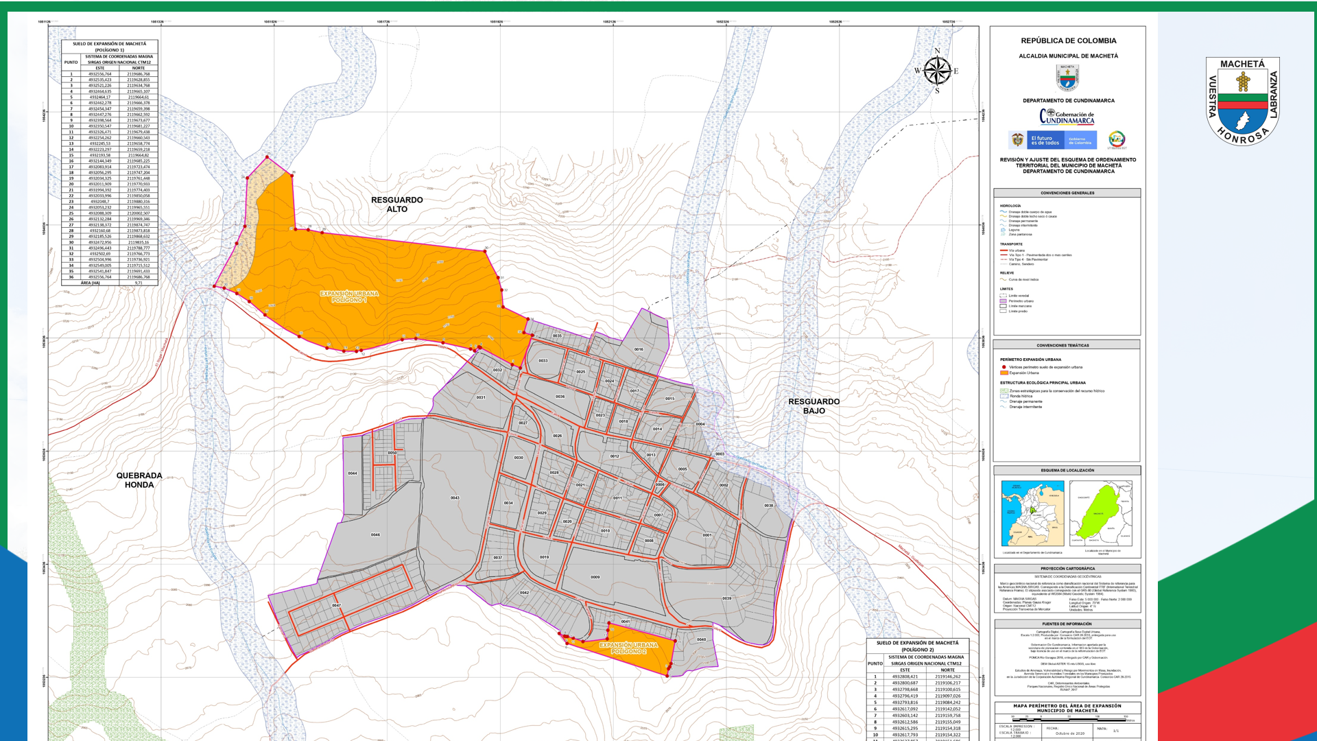Click the Convenciones Generales legend header
This screenshot has width=1317, height=741.
(1067, 193)
